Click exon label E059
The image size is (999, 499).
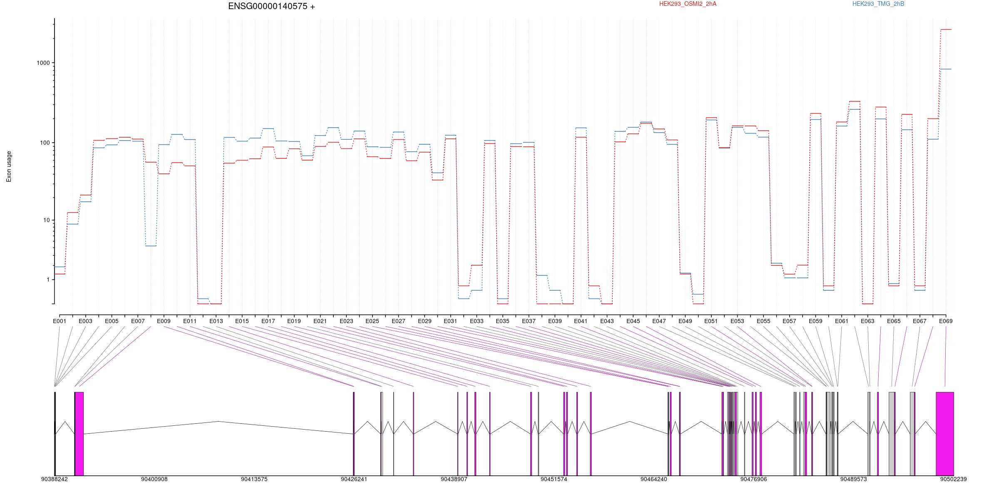[815, 321]
